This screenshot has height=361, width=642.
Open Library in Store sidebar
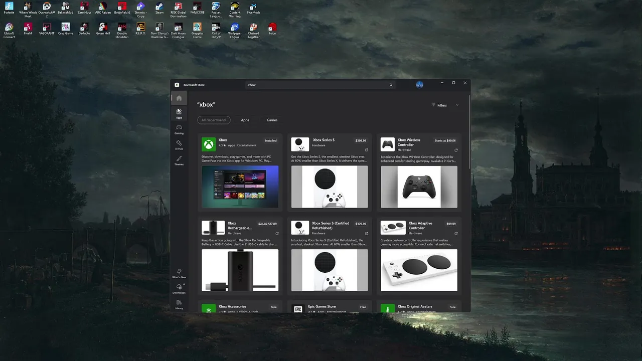[179, 304]
